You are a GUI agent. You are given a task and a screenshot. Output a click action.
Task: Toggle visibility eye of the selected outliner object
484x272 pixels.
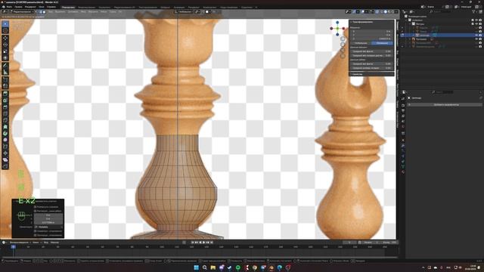tap(476, 36)
